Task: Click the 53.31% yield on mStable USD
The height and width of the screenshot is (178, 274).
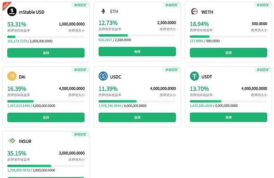Action: click(17, 24)
